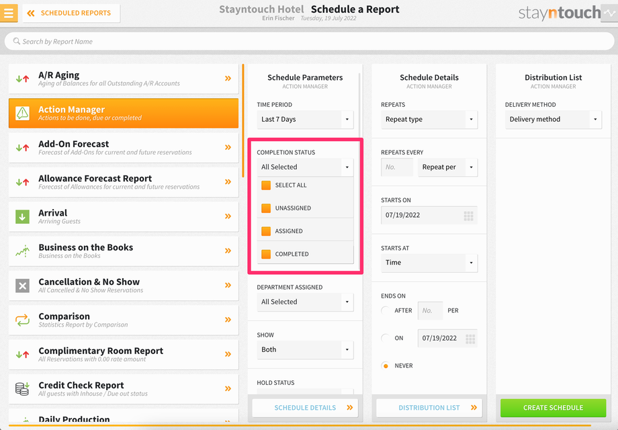Click the chevron on Credit Check Report row

tap(228, 388)
